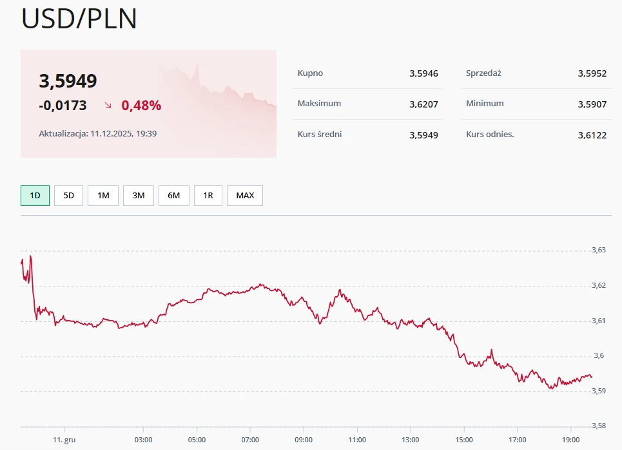Screen dimensions: 622x450
Task: Click the current rate 3,5949 display
Action: 66,81
